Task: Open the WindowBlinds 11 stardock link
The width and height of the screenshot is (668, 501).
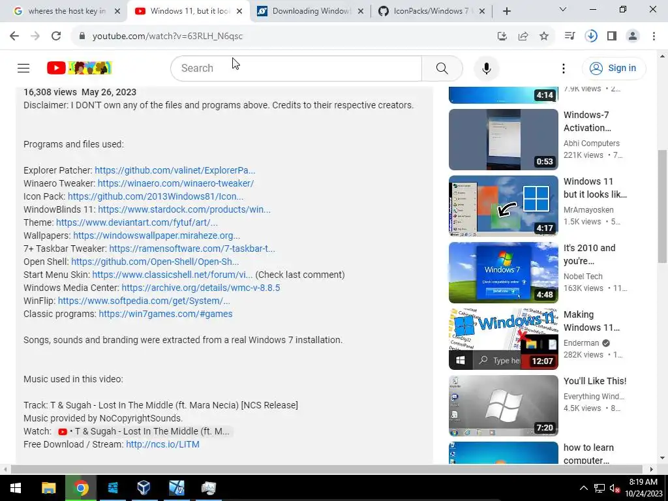Action: [184, 209]
